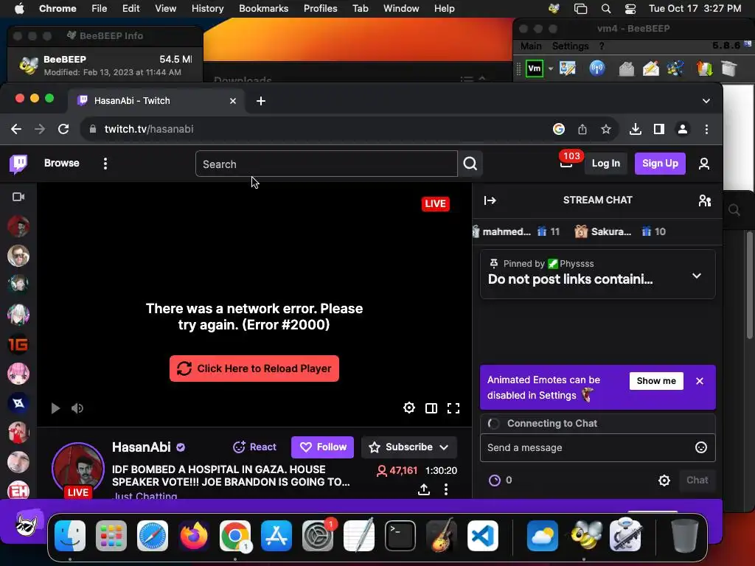Open the Settings menu in BeeBEEP window
755x566 pixels.
coord(570,46)
